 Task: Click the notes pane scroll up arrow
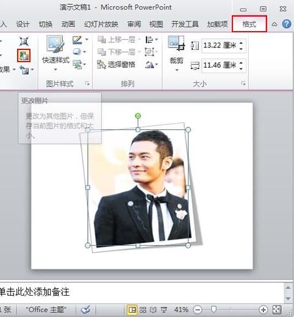point(289,287)
